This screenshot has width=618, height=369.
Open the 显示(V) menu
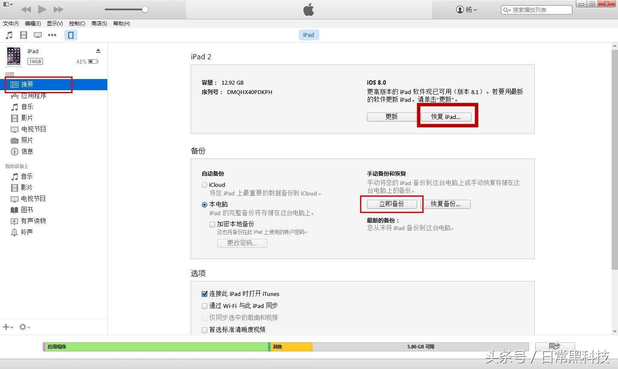point(55,24)
